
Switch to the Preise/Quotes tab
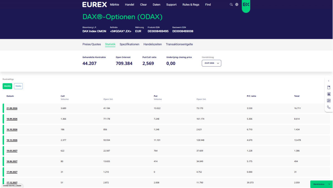tap(92, 44)
